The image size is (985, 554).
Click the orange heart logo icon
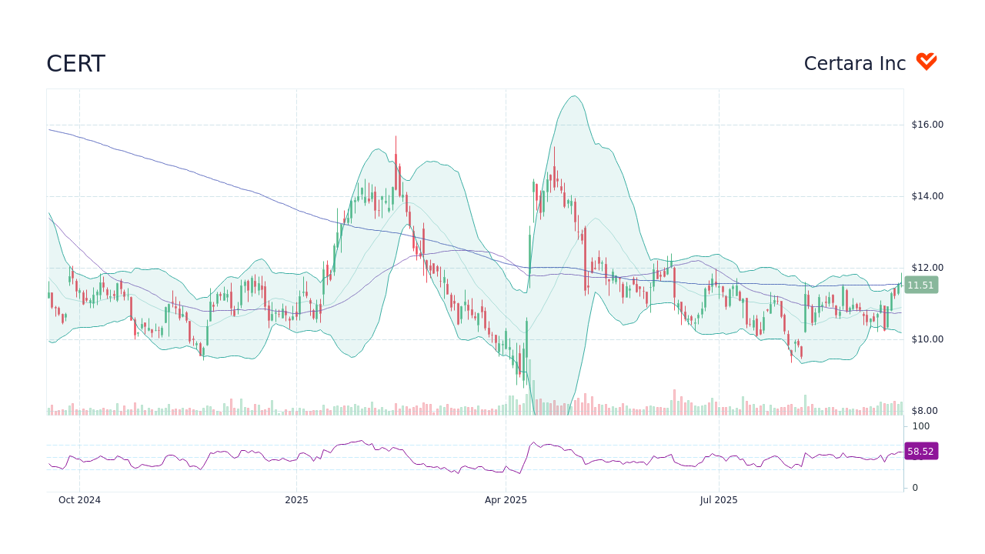[926, 60]
